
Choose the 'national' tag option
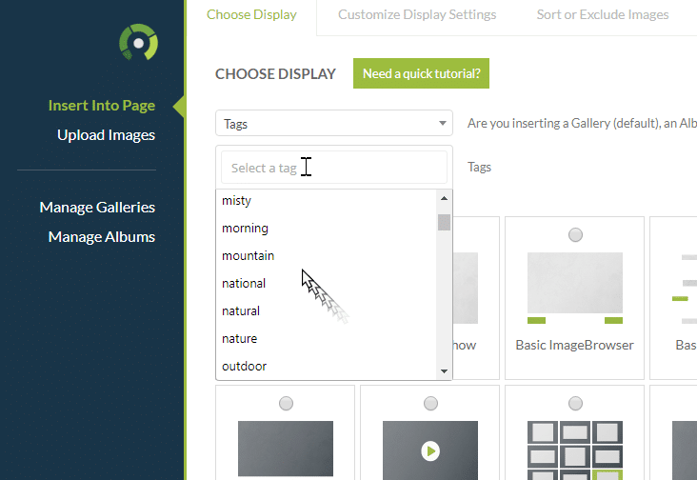click(327, 283)
